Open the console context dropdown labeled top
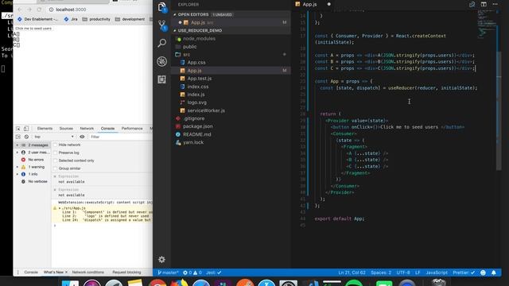 point(54,137)
